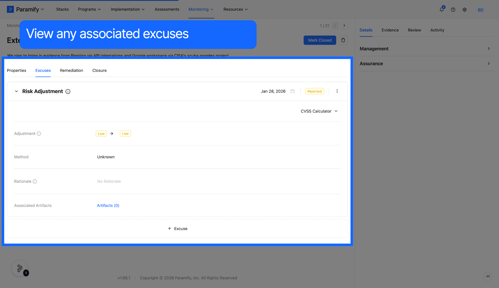Click the No Rationale placeholder text
Image resolution: width=499 pixels, height=288 pixels.
(109, 181)
